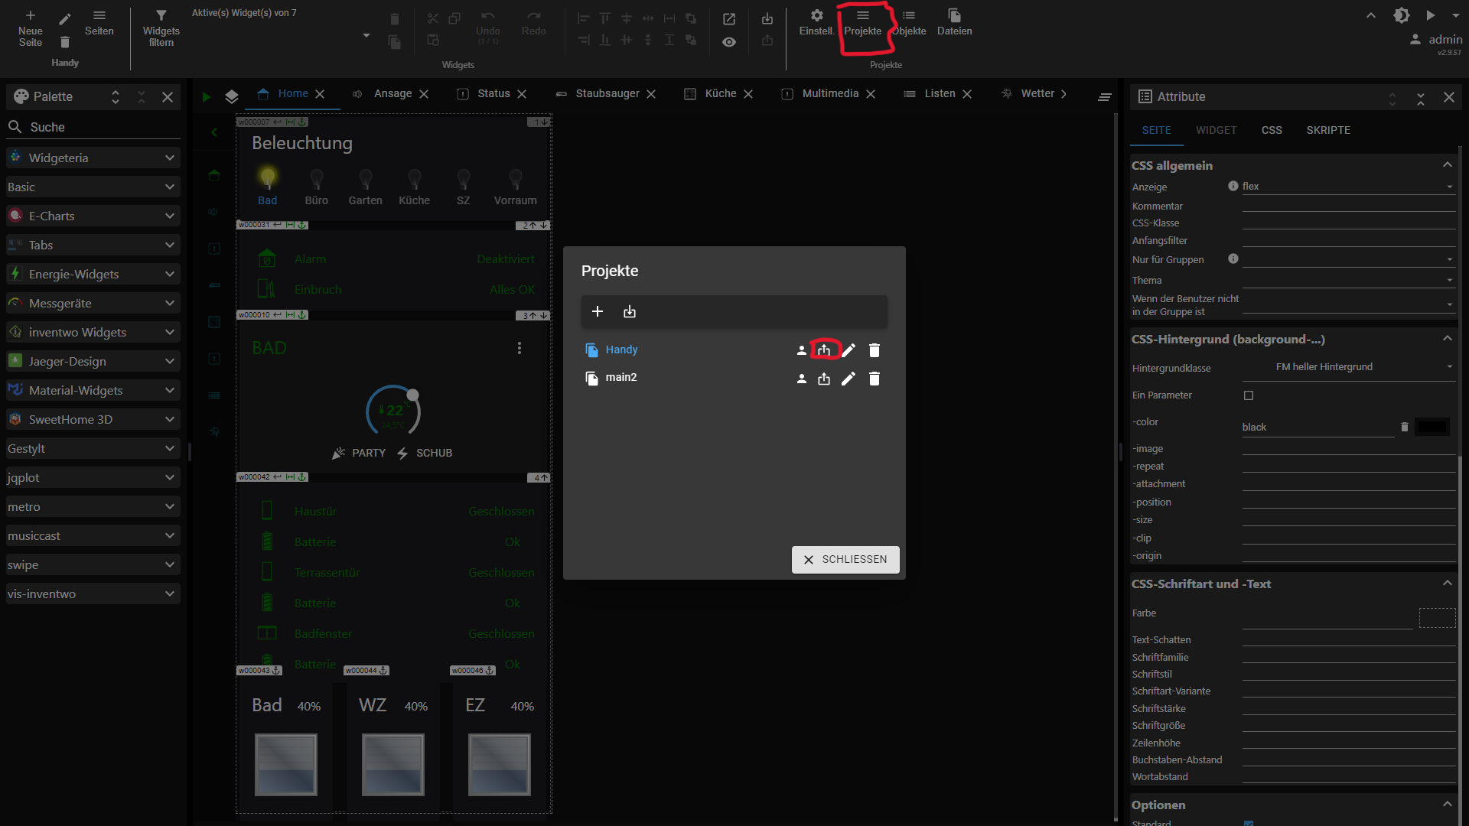Screen dimensions: 1469x826
Task: Click the SCHLIESSEN button
Action: click(x=845, y=559)
